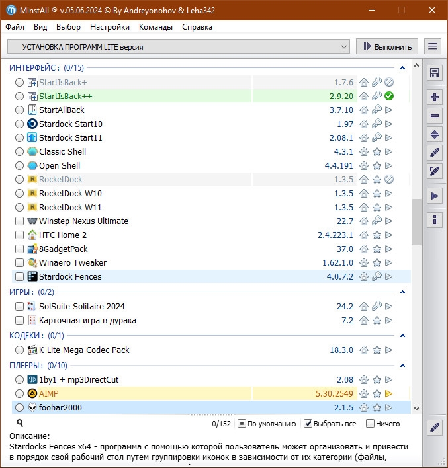Screen dimensions: 448x468
Task: Click the home icon in the foobar2000 row
Action: coord(364,407)
